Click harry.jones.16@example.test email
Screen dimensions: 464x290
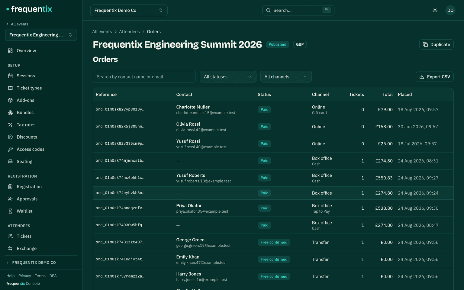click(202, 280)
